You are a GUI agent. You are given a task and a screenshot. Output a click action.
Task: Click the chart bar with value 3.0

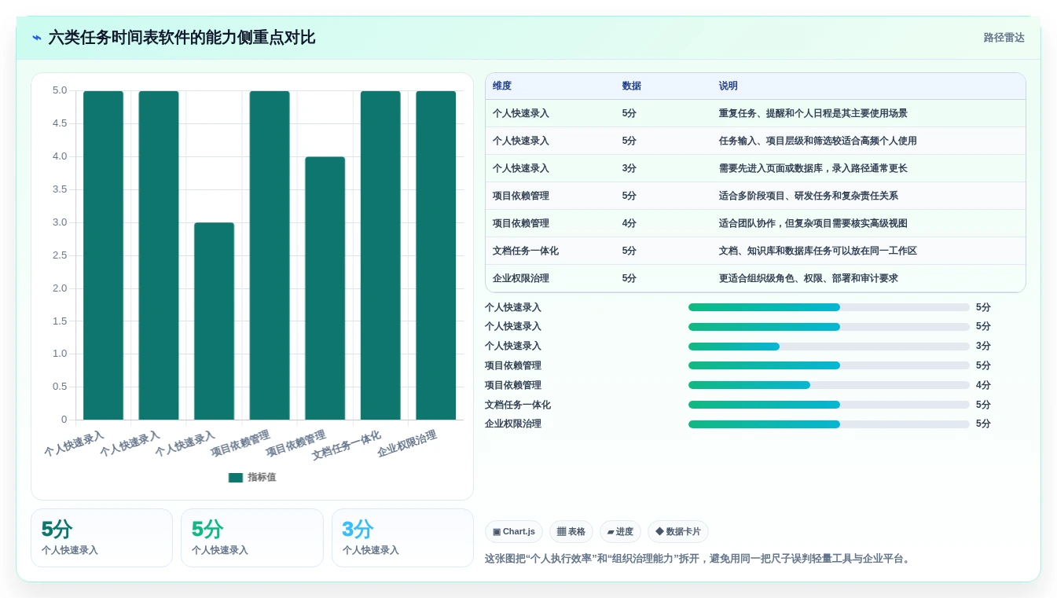(215, 321)
